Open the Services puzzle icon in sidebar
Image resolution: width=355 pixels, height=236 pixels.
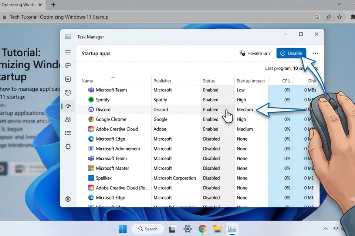point(68,146)
